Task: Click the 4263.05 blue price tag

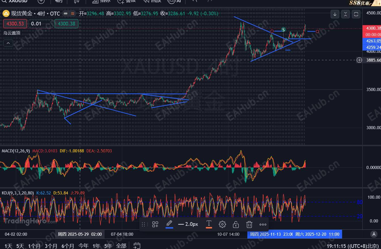Action: click(x=372, y=41)
